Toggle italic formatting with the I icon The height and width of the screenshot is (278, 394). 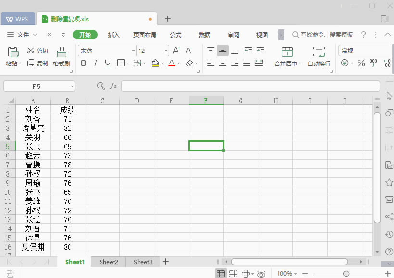pos(95,63)
